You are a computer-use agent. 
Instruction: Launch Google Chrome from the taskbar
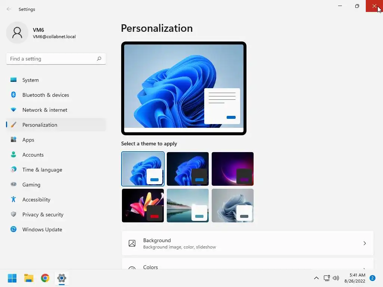pyautogui.click(x=45, y=278)
